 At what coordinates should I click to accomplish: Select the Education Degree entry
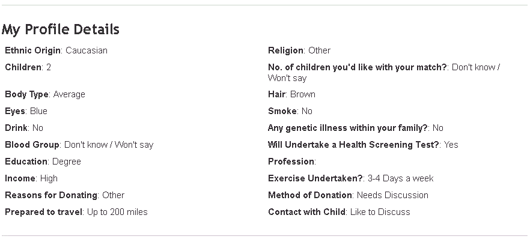tap(43, 162)
